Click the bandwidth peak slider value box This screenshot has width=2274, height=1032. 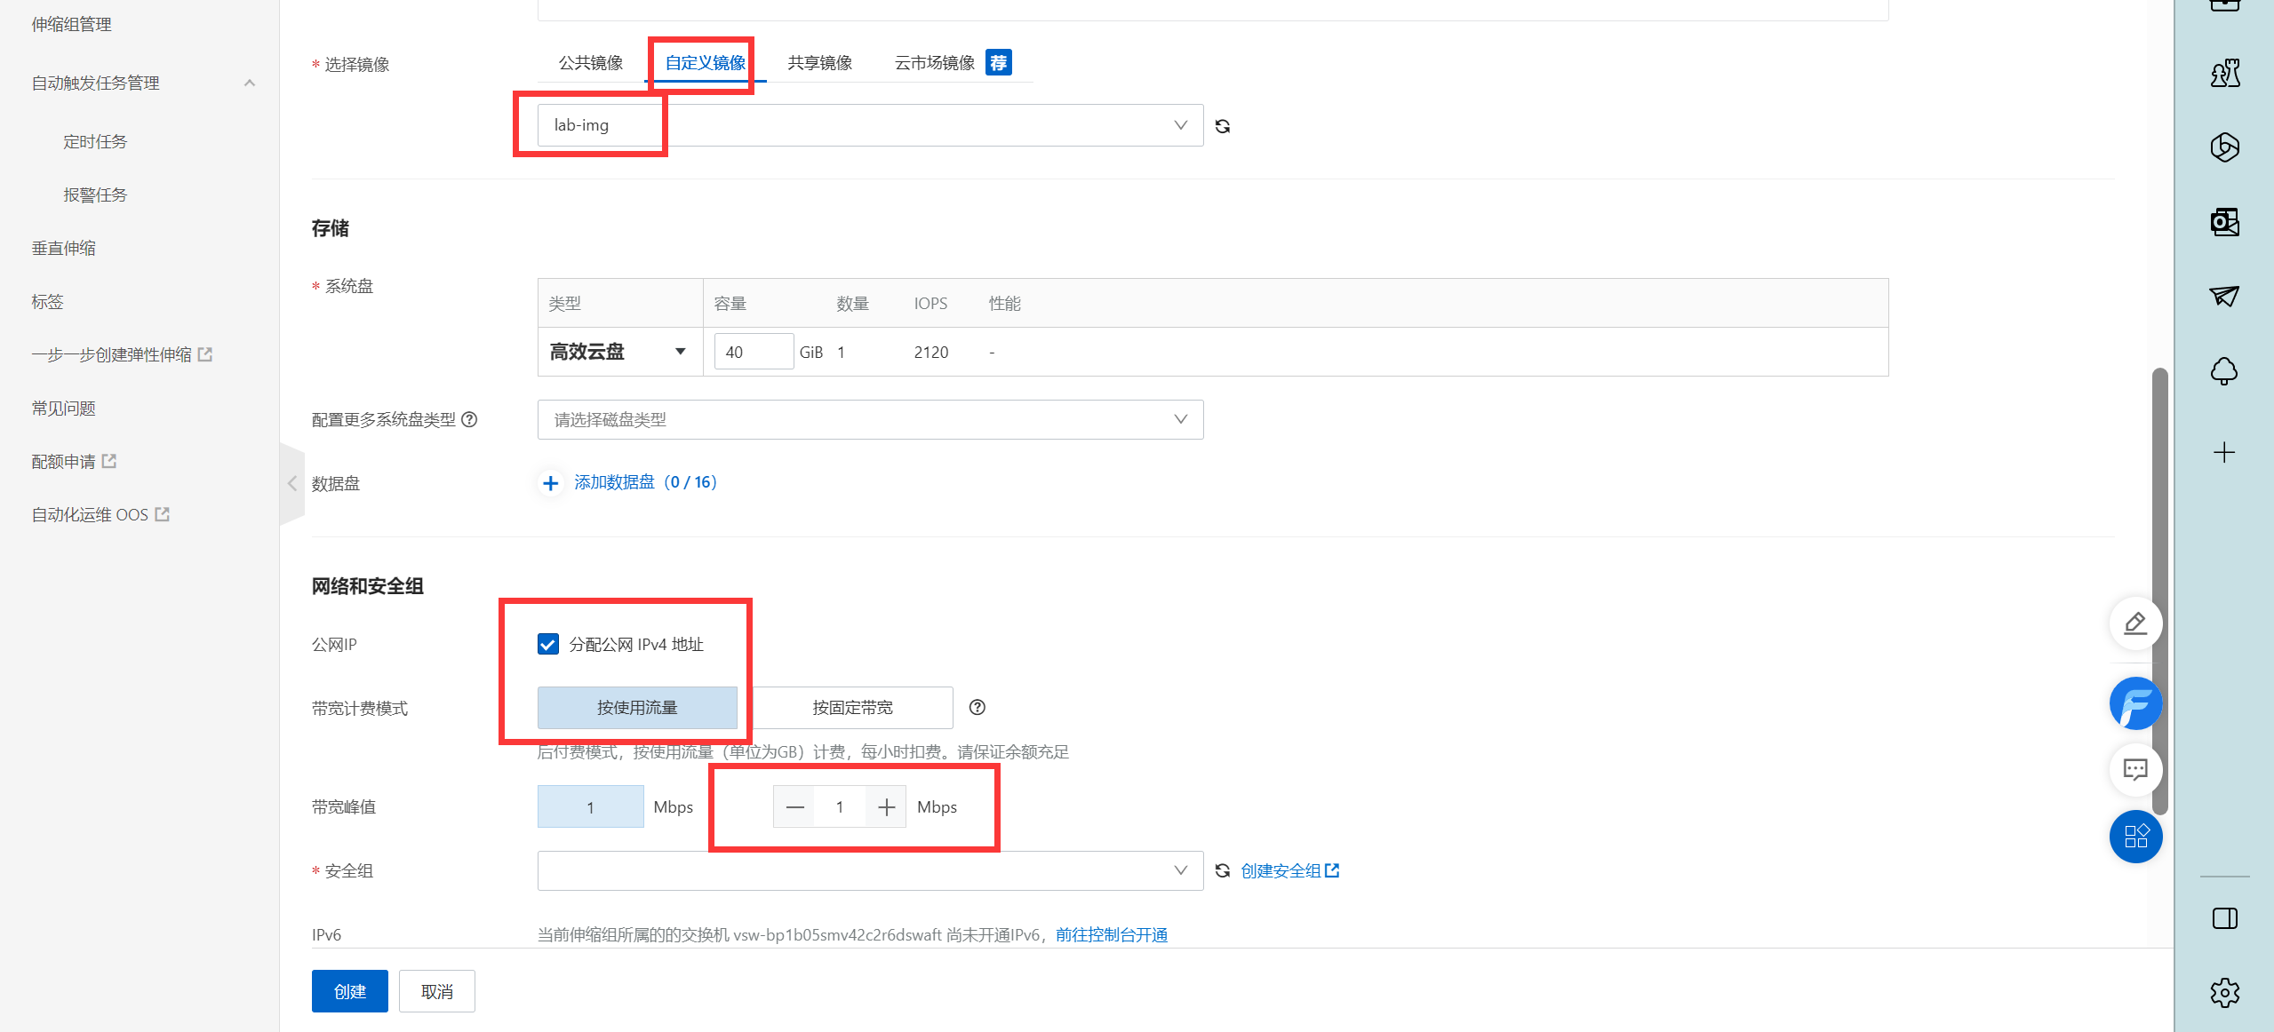coord(591,806)
